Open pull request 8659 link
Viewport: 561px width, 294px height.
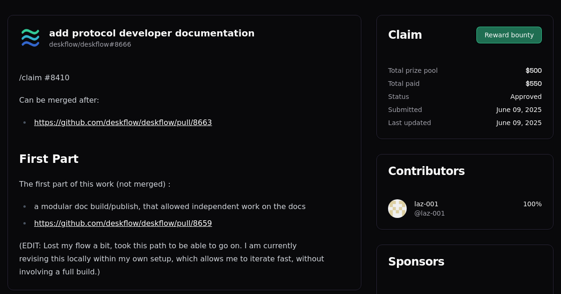pyautogui.click(x=123, y=223)
